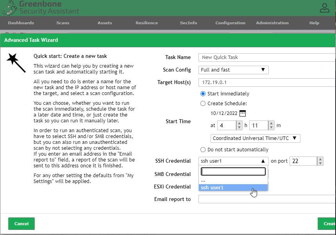This screenshot has width=336, height=235.
Task: Click the Target Host(s) field
Action: pos(267,83)
